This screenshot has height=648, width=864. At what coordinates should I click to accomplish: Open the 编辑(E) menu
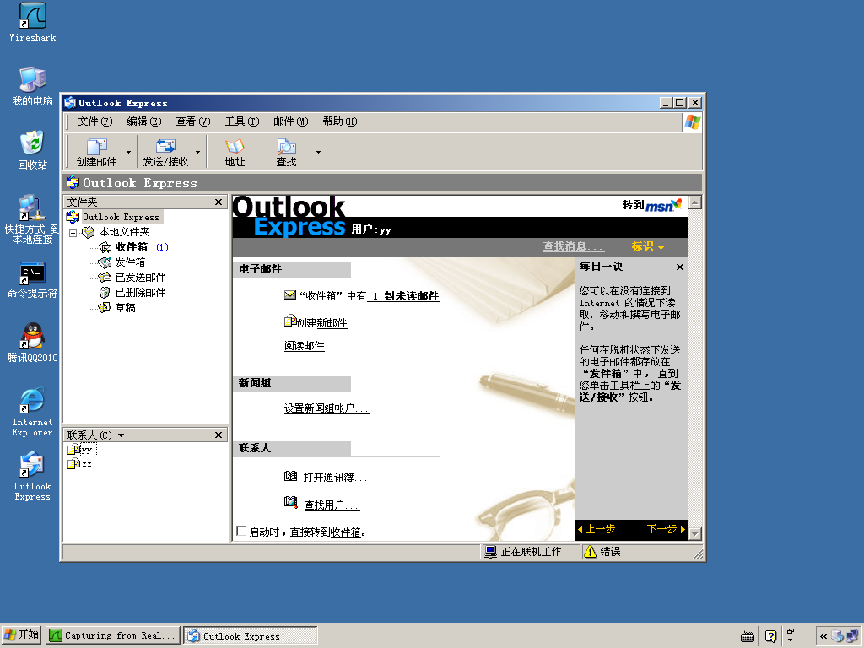143,121
